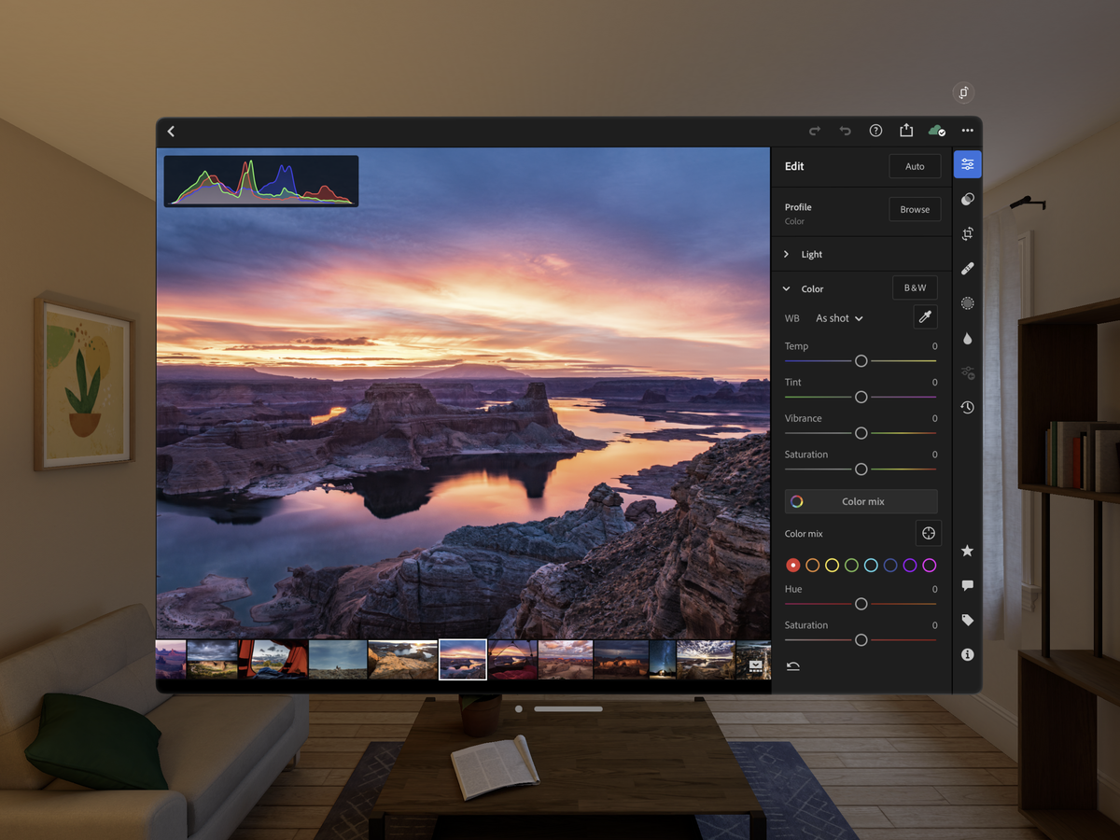This screenshot has height=840, width=1120.
Task: Toggle the star rating icon
Action: 967,551
